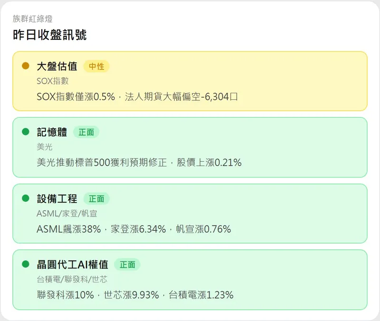Click the orange dot beside 大盤估值

coord(26,66)
